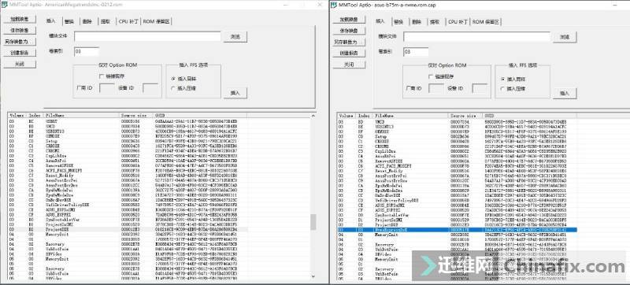Click 另存映像为 button in the asus-b75m .cap window
This screenshot has width=630, height=285.
click(x=349, y=42)
